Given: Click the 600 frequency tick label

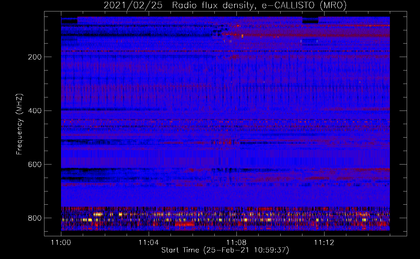Looking at the screenshot, I should tap(35, 165).
